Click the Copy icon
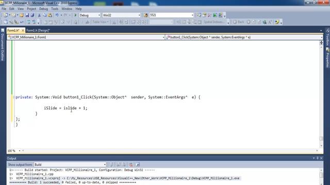 [x=45, y=15]
